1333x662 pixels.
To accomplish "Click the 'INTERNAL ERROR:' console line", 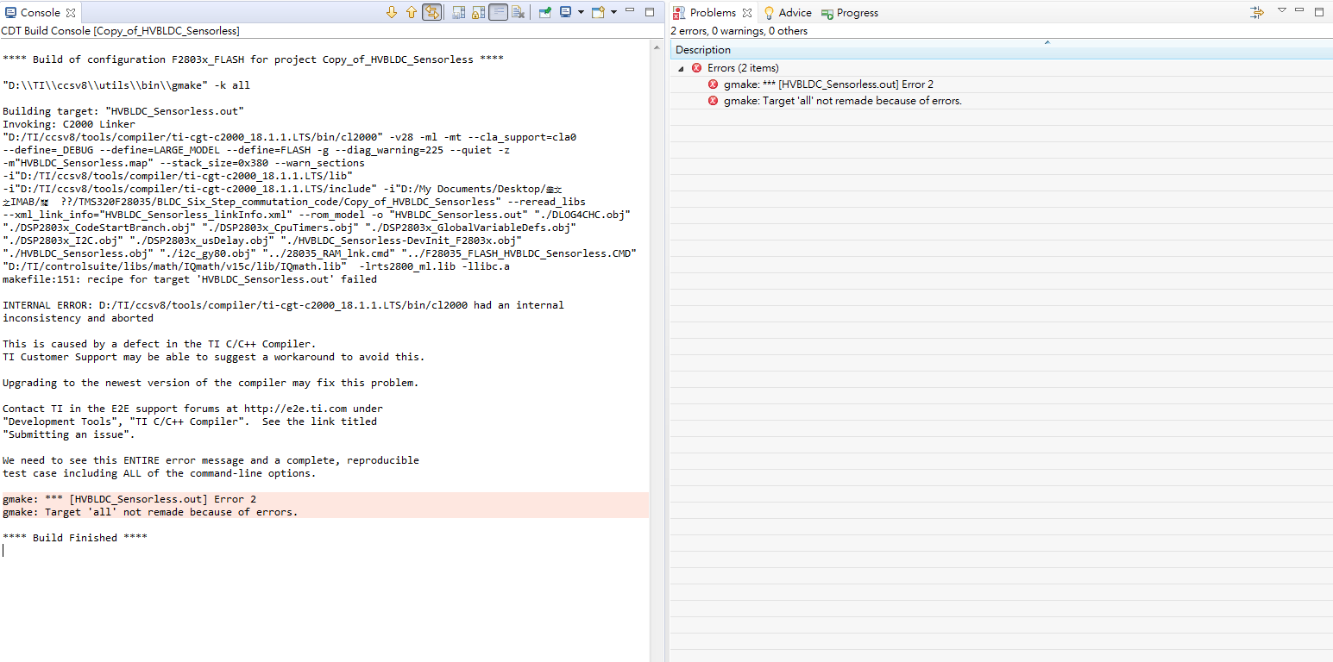I will click(283, 305).
